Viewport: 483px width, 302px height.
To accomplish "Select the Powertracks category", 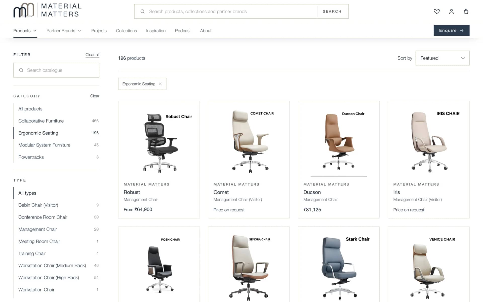I will pos(56,157).
